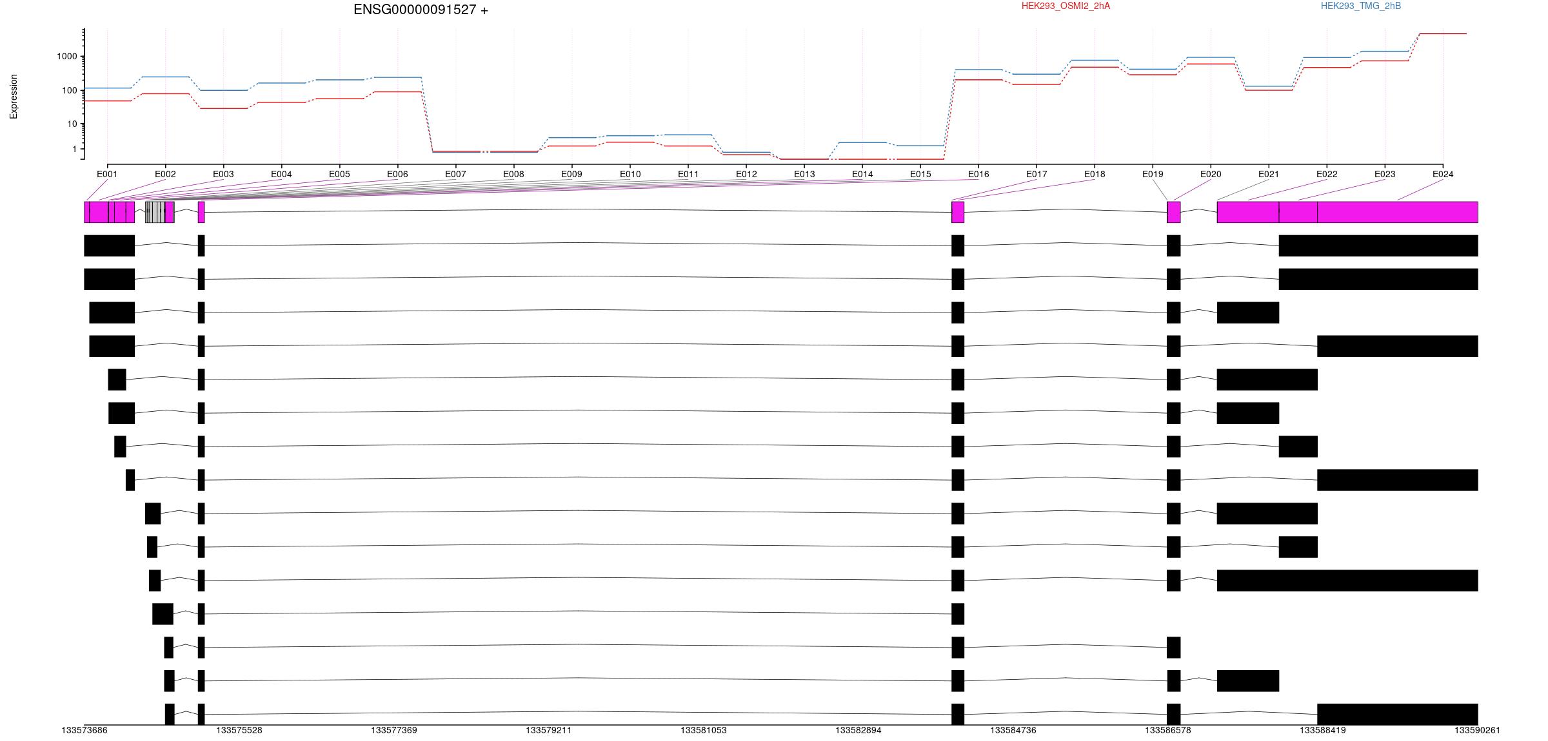Click genomic coordinate 133586578
The image size is (1548, 741).
[1168, 730]
